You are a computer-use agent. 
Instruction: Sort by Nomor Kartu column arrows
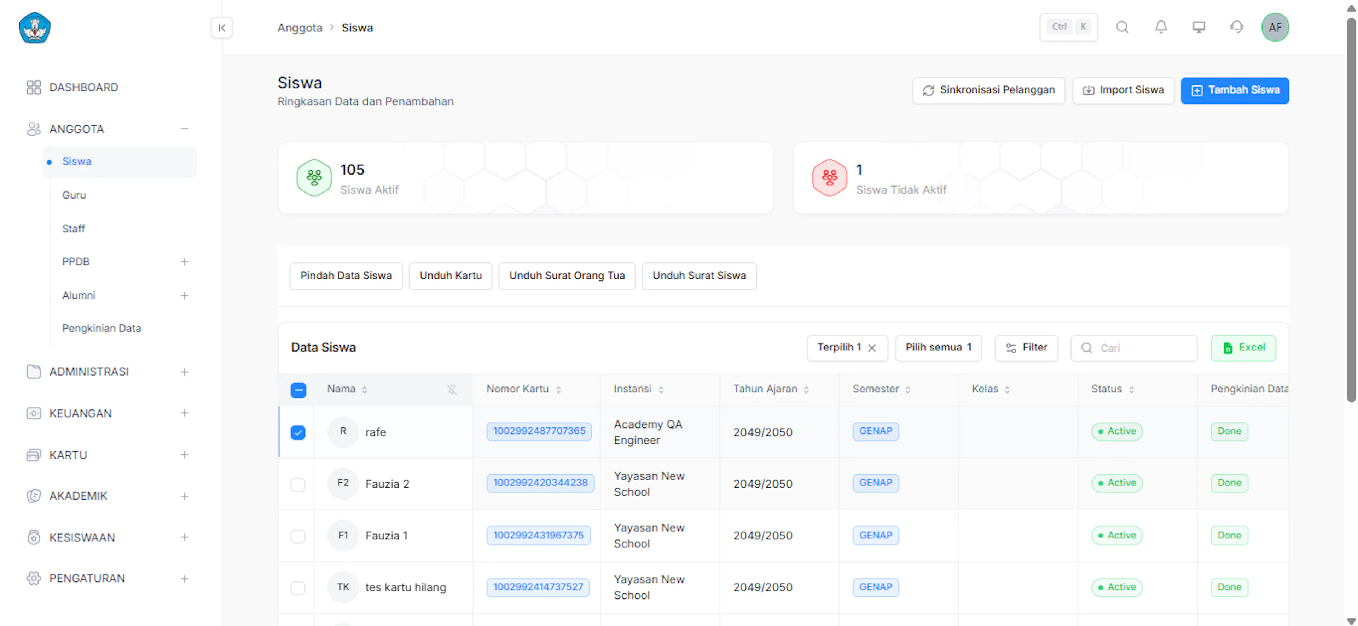558,390
